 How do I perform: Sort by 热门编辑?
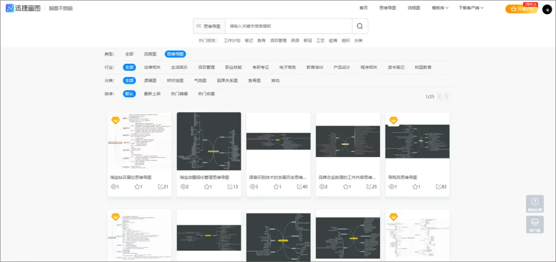click(x=179, y=94)
